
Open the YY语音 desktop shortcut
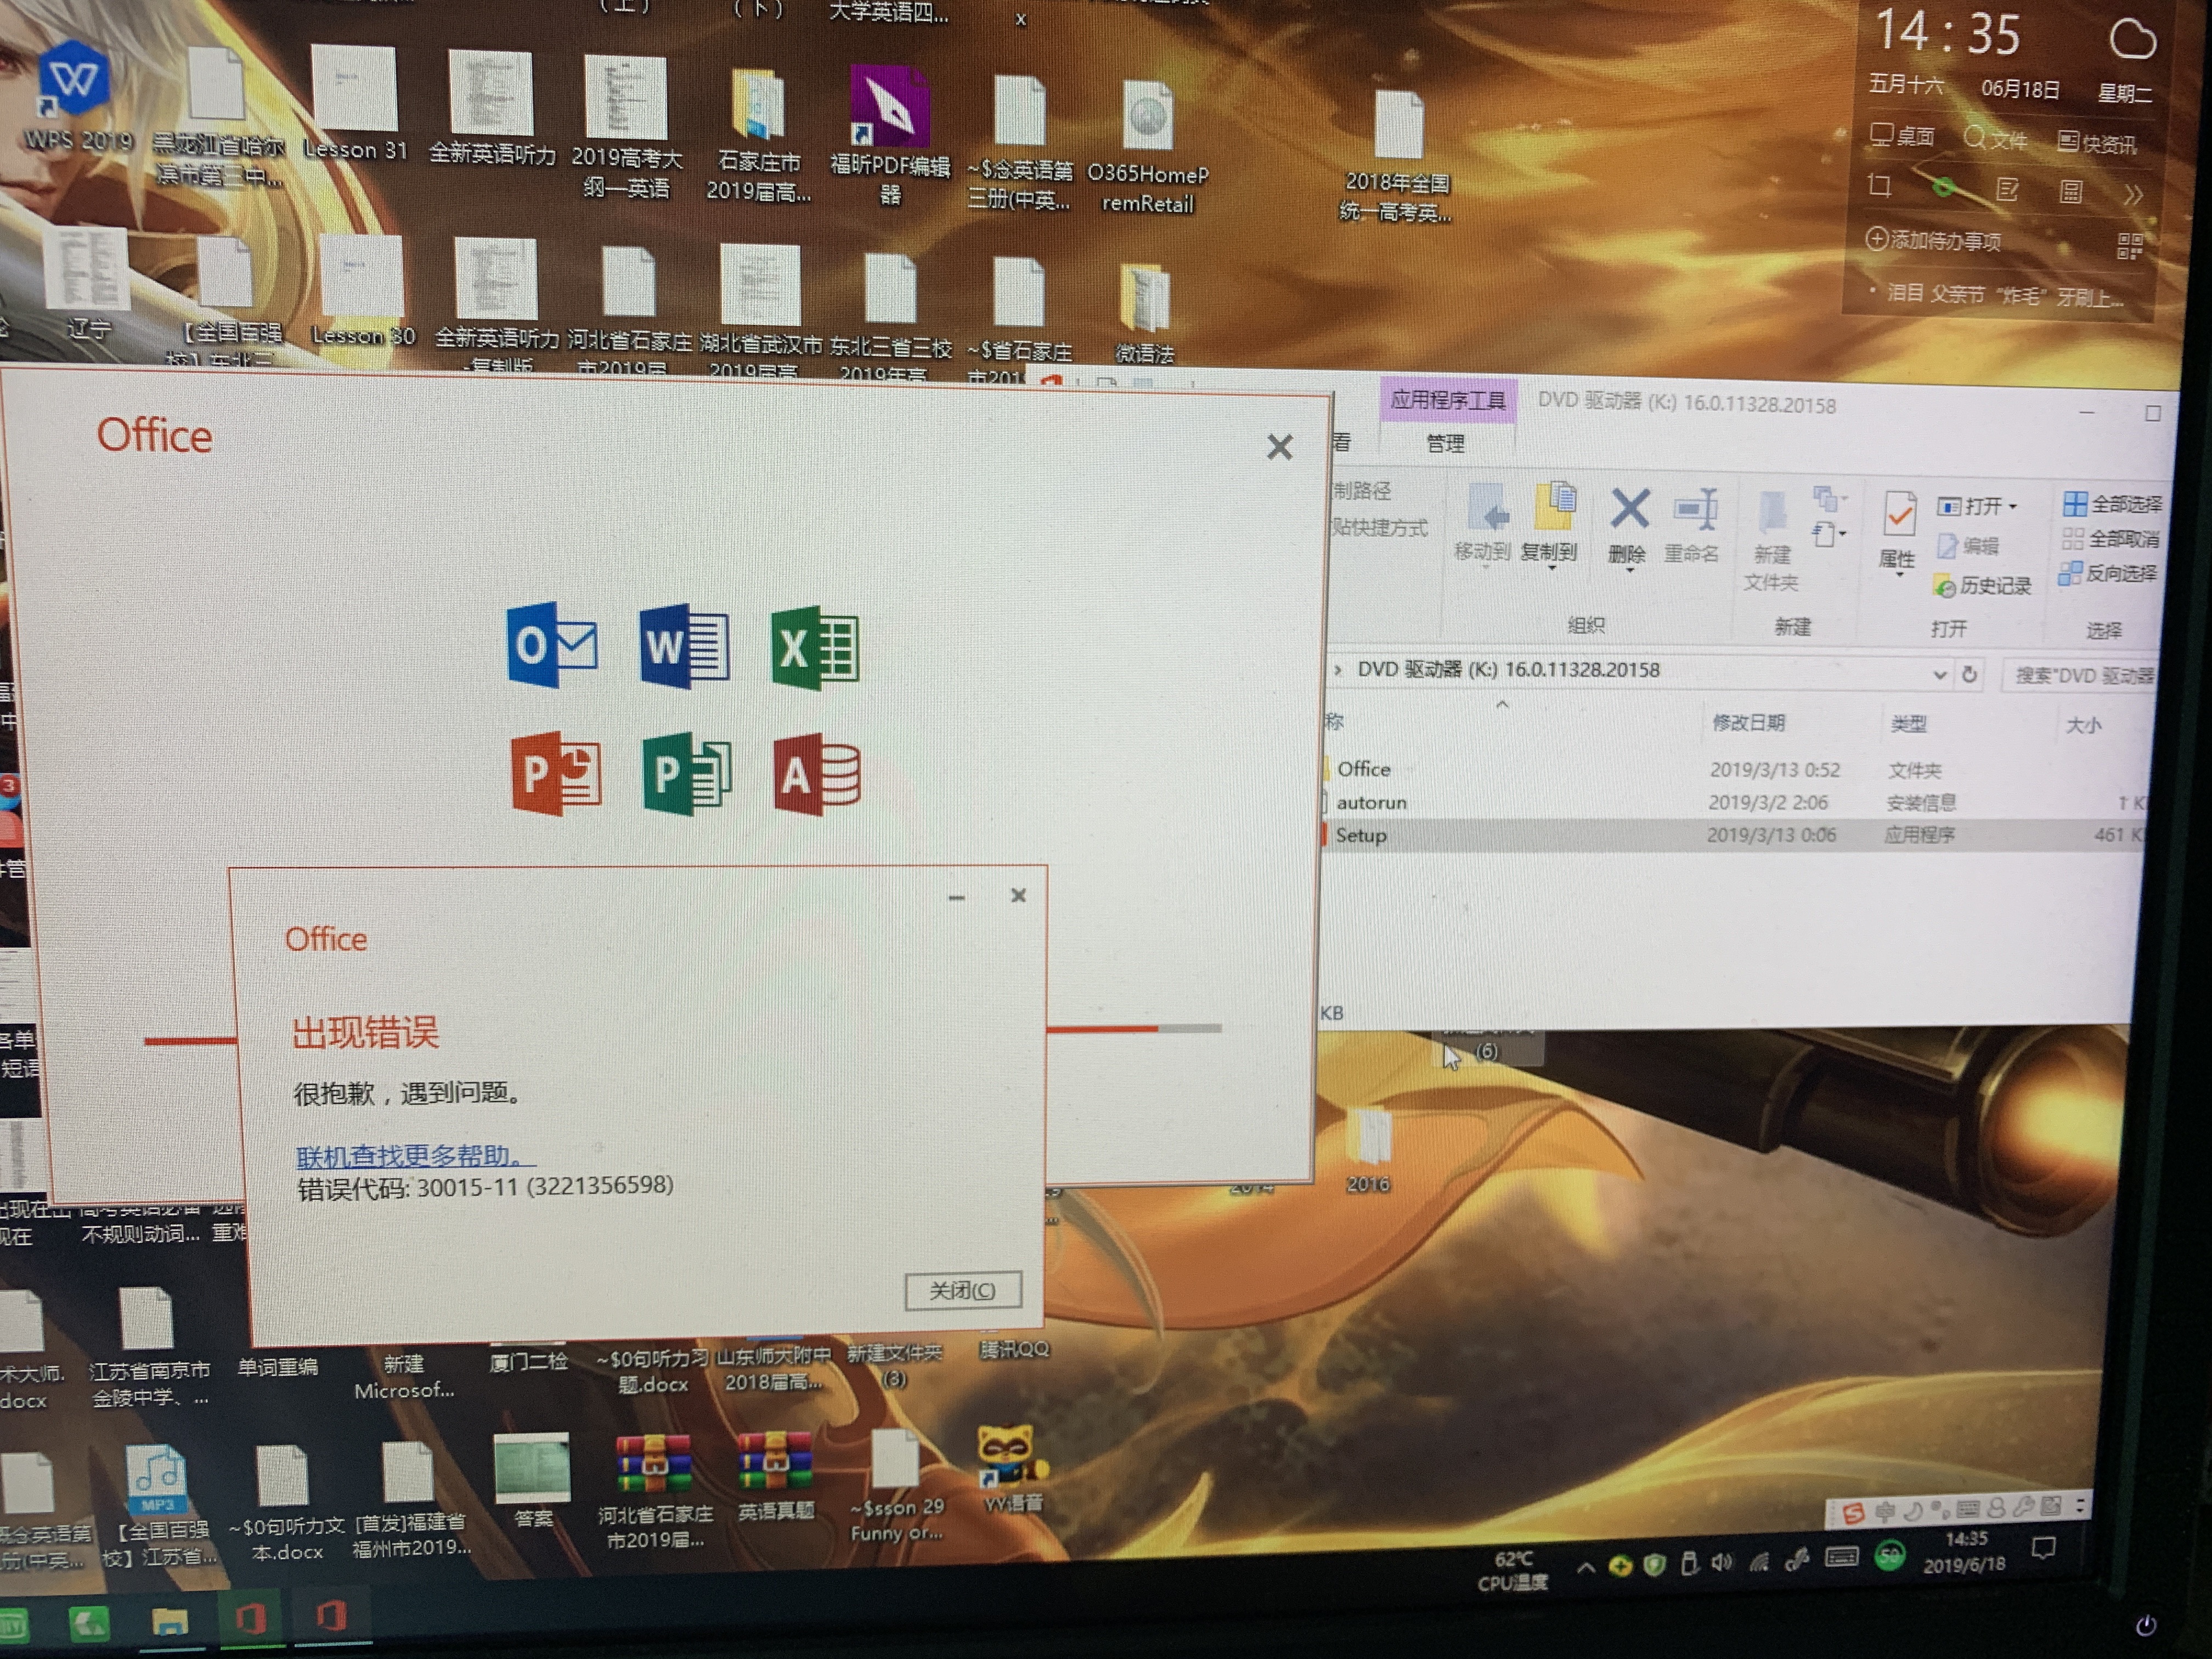[1012, 1469]
